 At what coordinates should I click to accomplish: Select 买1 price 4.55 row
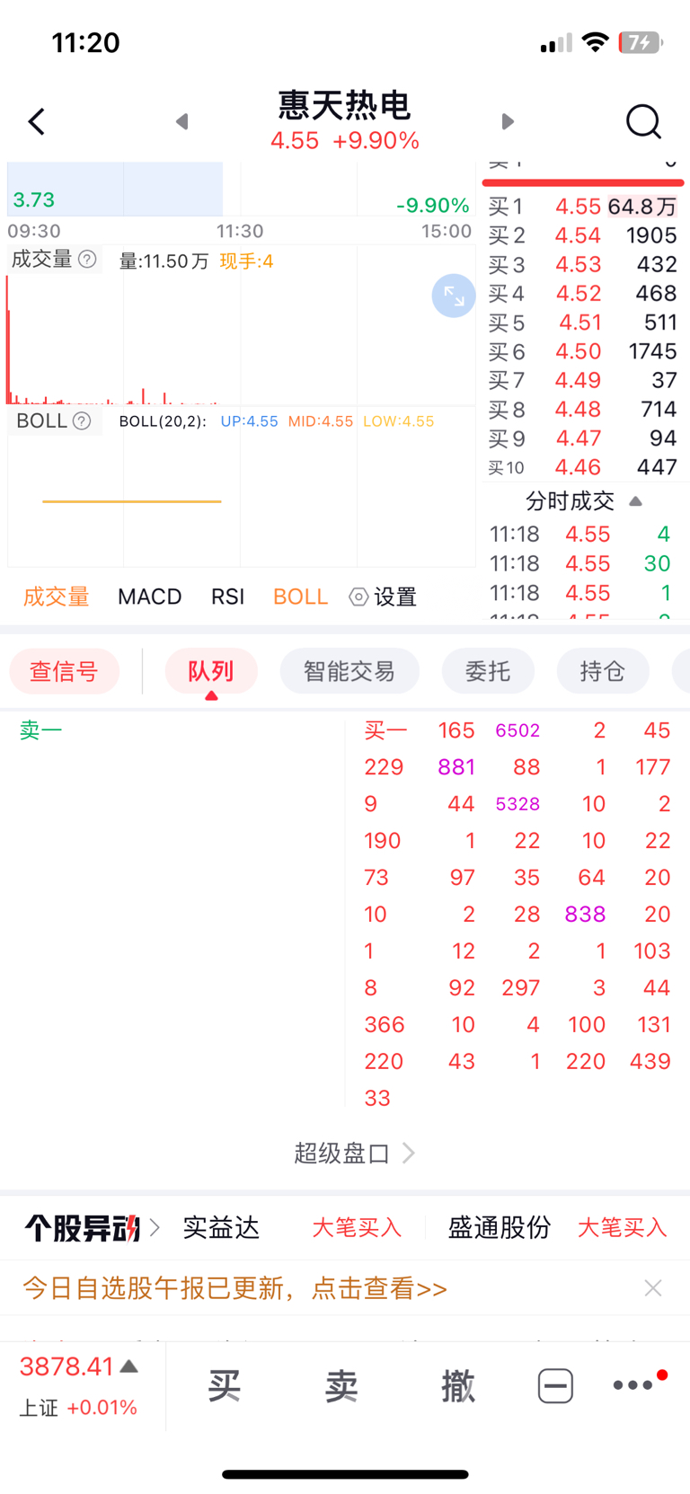pyautogui.click(x=582, y=207)
